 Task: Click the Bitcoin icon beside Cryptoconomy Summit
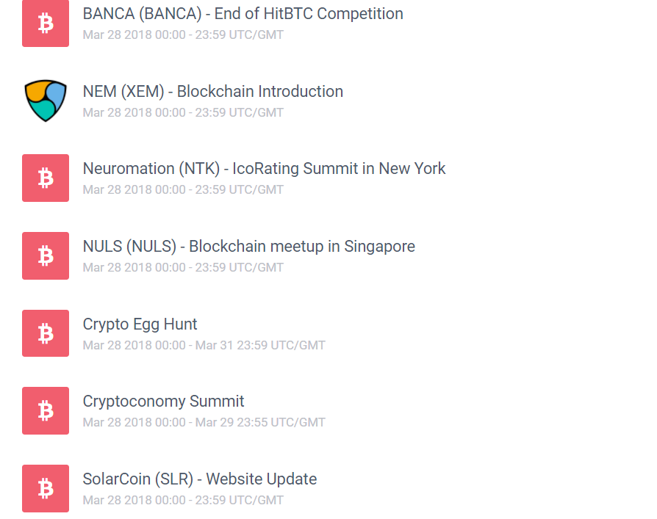tap(46, 410)
